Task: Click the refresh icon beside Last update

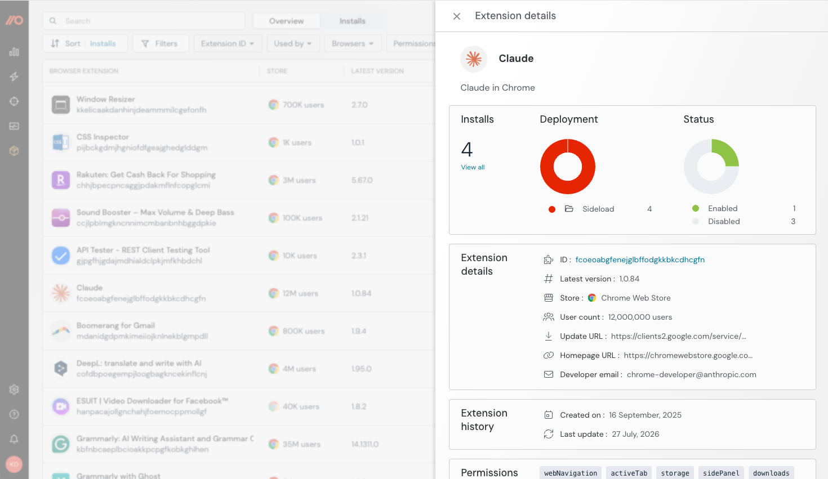Action: pyautogui.click(x=548, y=434)
